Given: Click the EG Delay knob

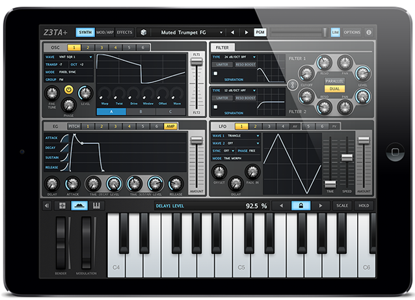Looking at the screenshot, I should click(x=52, y=184).
